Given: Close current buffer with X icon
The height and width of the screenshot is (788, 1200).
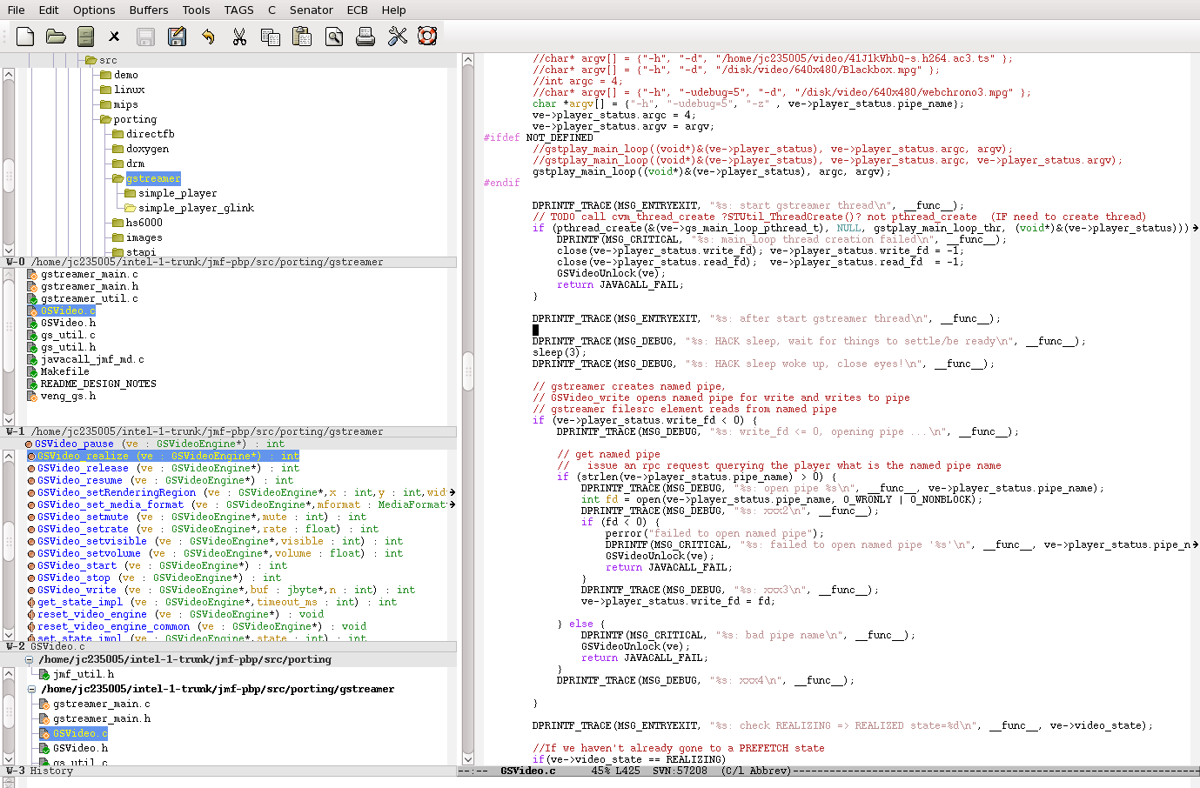Looking at the screenshot, I should [x=114, y=37].
